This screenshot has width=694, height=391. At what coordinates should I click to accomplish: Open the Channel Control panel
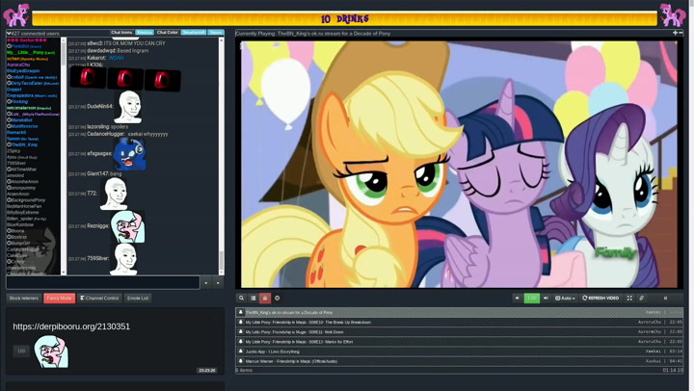(99, 299)
